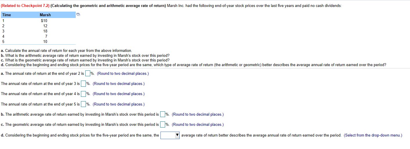
Task: Open the average rate type drop-down in part d
Action: pos(170,135)
